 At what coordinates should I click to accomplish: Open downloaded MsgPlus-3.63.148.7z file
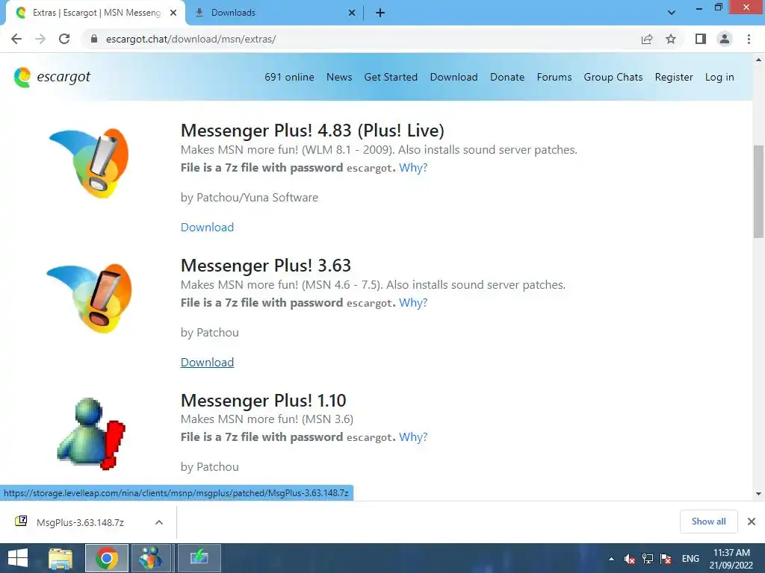point(80,522)
